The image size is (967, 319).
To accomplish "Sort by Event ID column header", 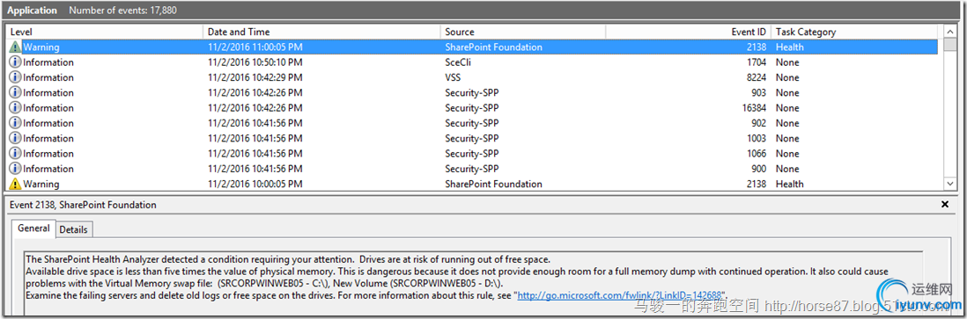I will 688,32.
